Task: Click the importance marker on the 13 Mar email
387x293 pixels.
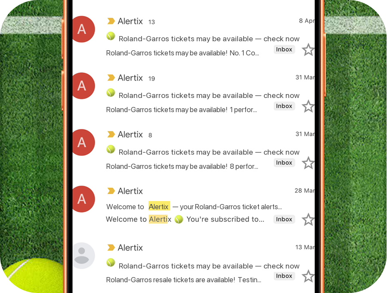Action: point(111,247)
